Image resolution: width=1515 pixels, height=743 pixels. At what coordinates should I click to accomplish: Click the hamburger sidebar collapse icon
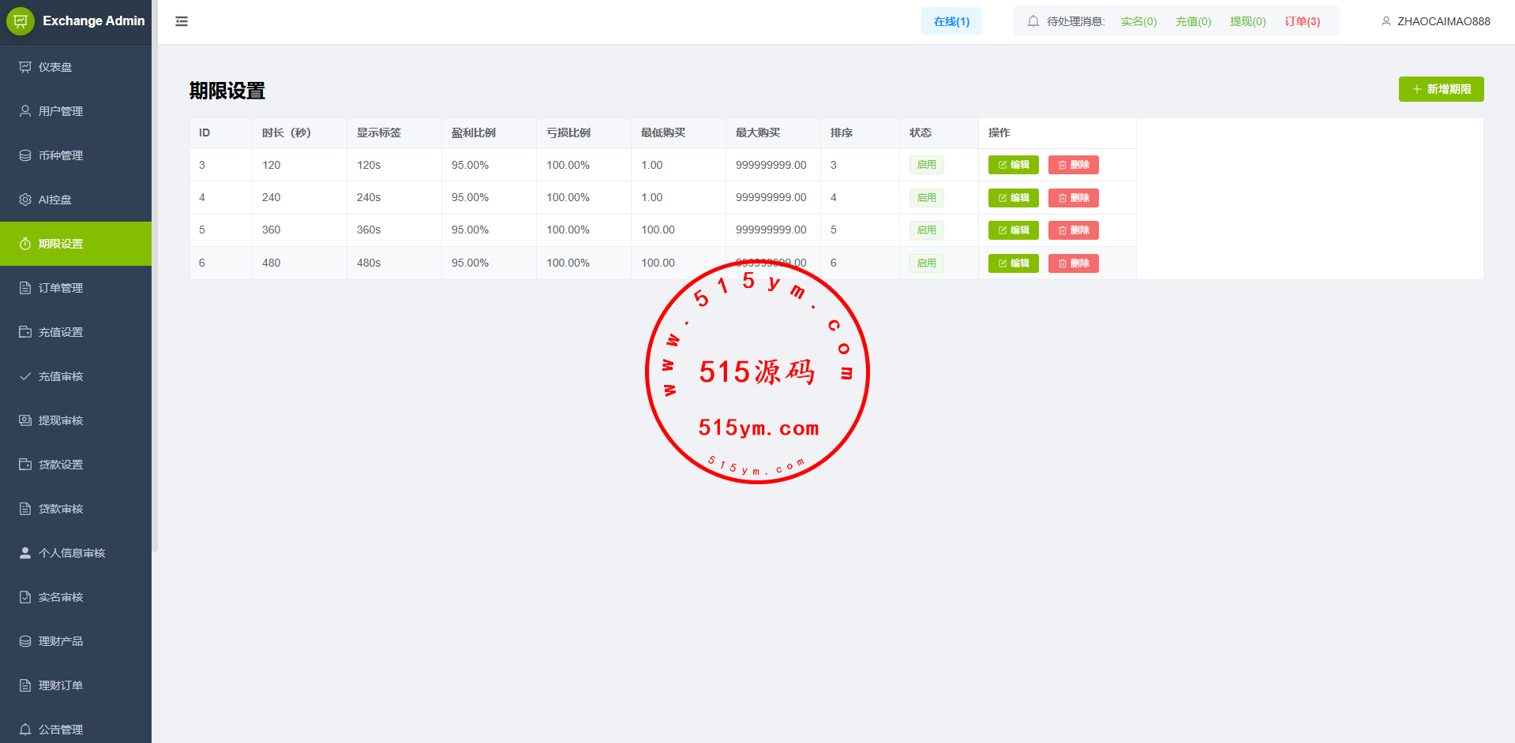182,21
